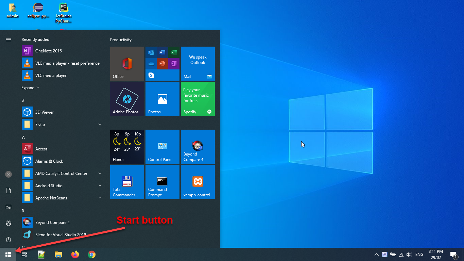This screenshot has width=464, height=261.
Task: Open the Office tile
Action: click(127, 64)
